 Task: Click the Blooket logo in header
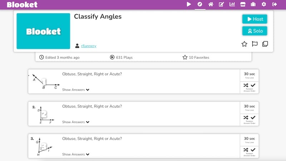coord(22,5)
